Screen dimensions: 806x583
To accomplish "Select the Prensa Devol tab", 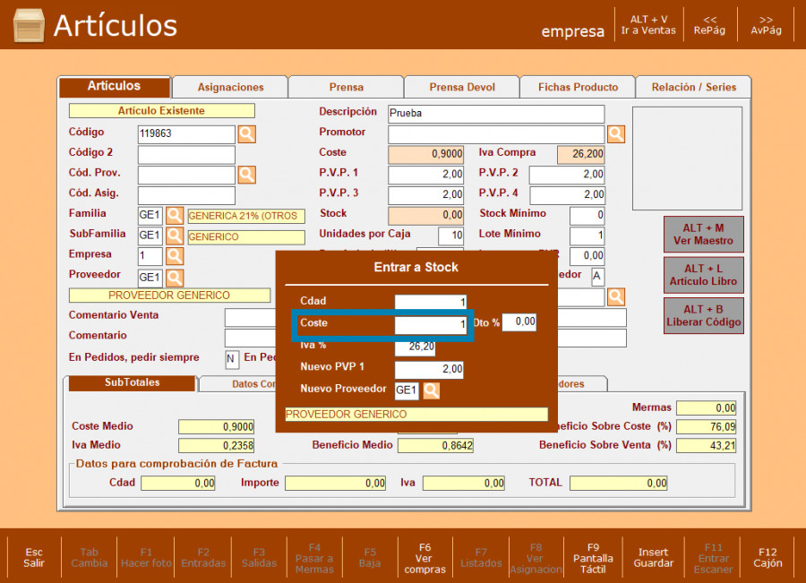I will coord(462,87).
